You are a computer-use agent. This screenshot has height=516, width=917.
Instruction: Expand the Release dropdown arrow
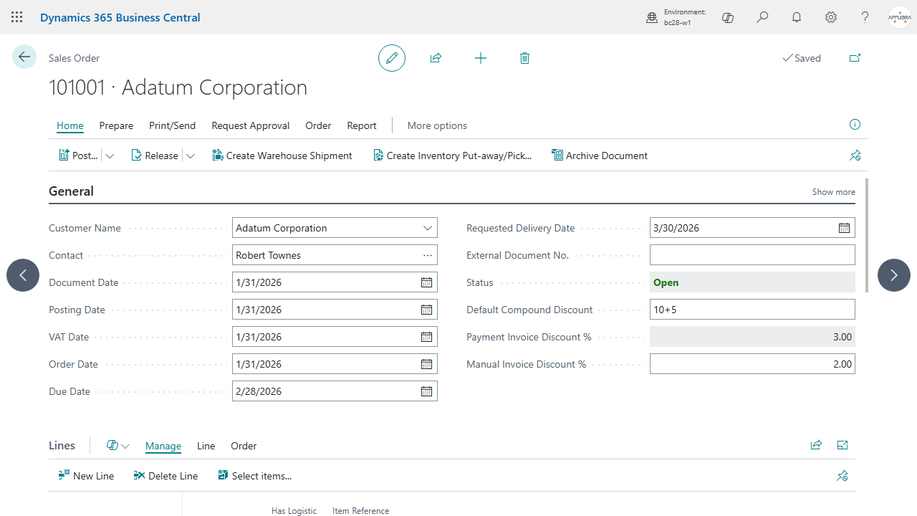pos(190,156)
